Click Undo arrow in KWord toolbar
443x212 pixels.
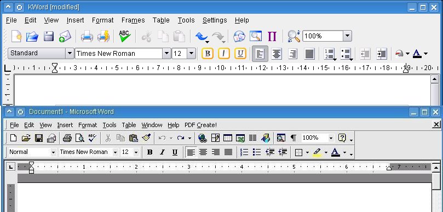click(x=202, y=37)
